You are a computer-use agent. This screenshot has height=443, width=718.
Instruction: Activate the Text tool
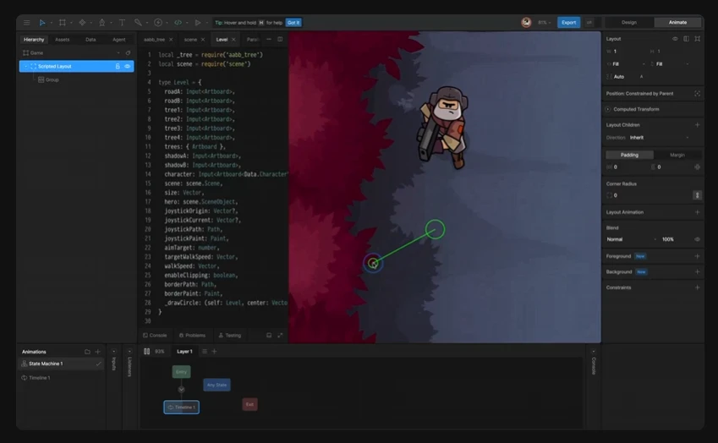tap(122, 23)
